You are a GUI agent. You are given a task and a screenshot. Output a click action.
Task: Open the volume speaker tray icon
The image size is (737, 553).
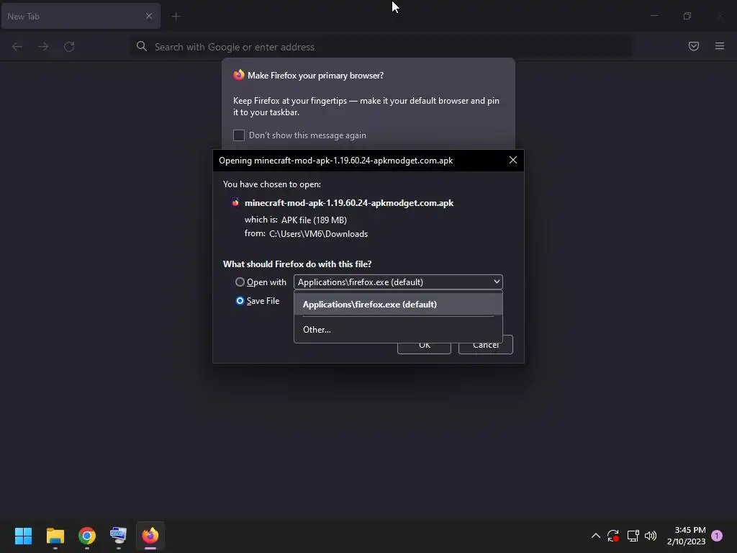point(651,536)
